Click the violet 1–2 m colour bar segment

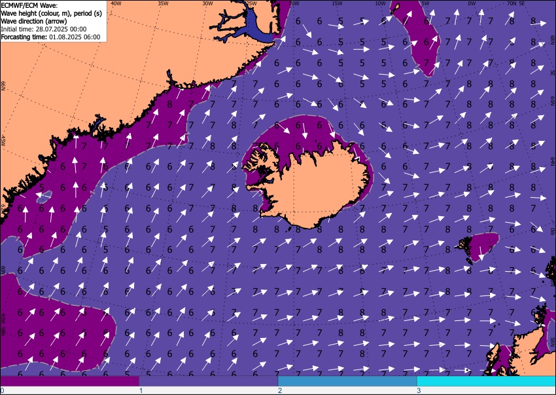pyautogui.click(x=209, y=381)
